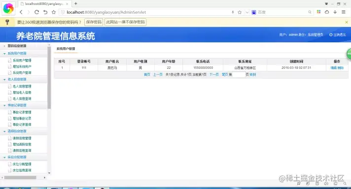Click the 转到 jump link
The width and height of the screenshot is (351, 189).
tap(253, 74)
